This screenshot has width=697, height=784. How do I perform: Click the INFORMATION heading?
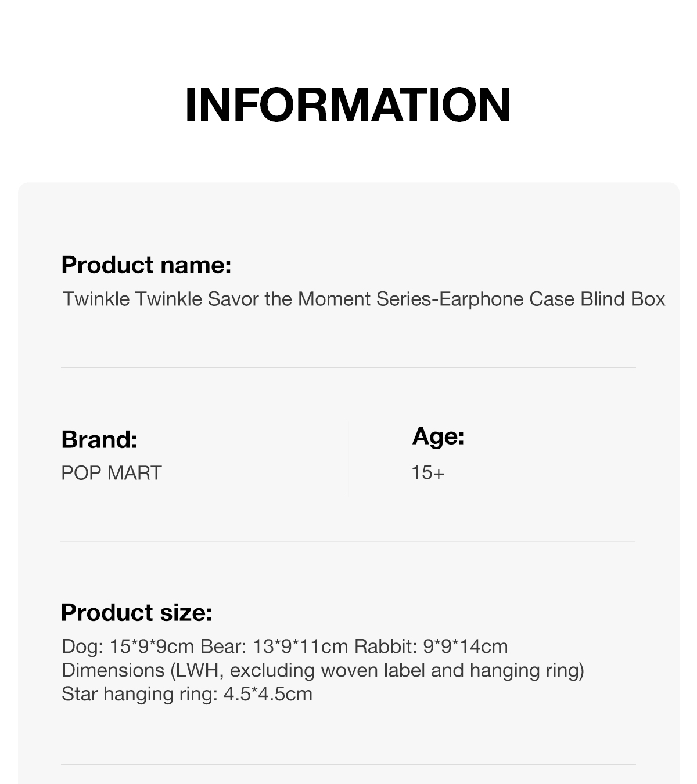pos(347,105)
